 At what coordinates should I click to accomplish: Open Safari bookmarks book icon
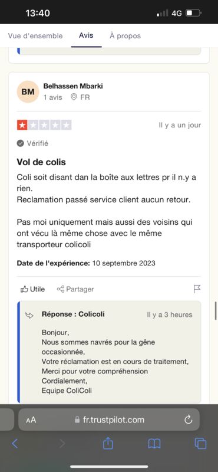point(154,444)
